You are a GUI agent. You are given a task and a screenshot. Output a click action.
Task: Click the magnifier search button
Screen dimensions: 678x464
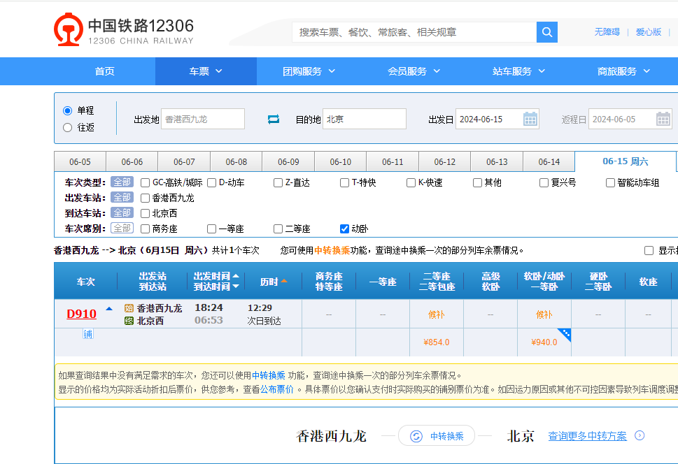546,32
